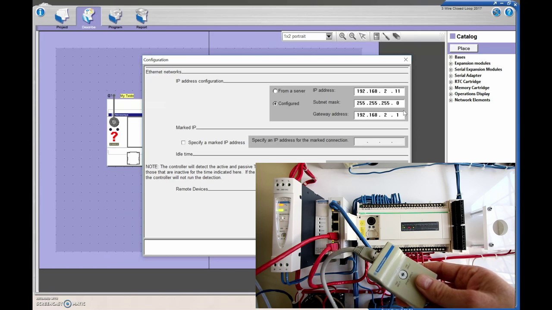
Task: Click the Remote Devices section label
Action: [x=192, y=189]
